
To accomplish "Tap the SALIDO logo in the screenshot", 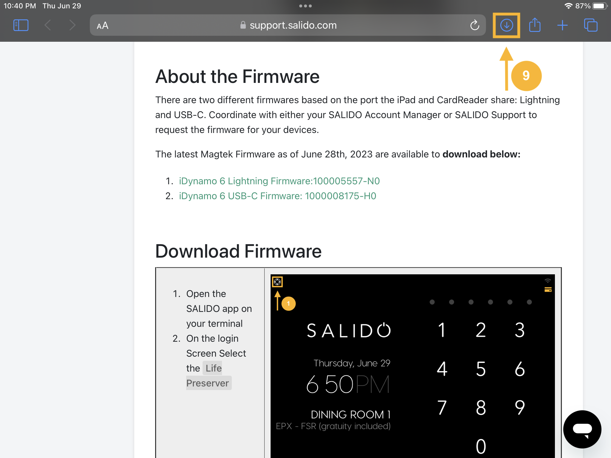I will [x=349, y=330].
